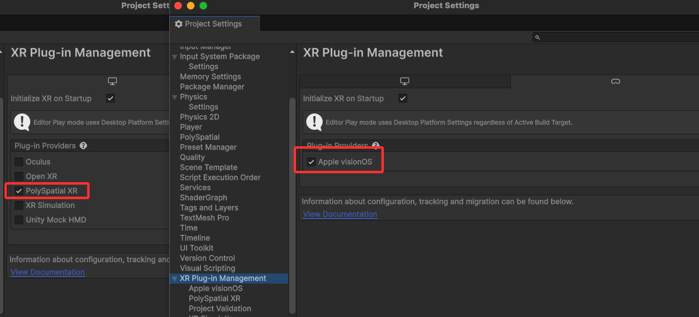Viewport: 699px width, 317px height.
Task: Open Quality settings
Action: 192,157
